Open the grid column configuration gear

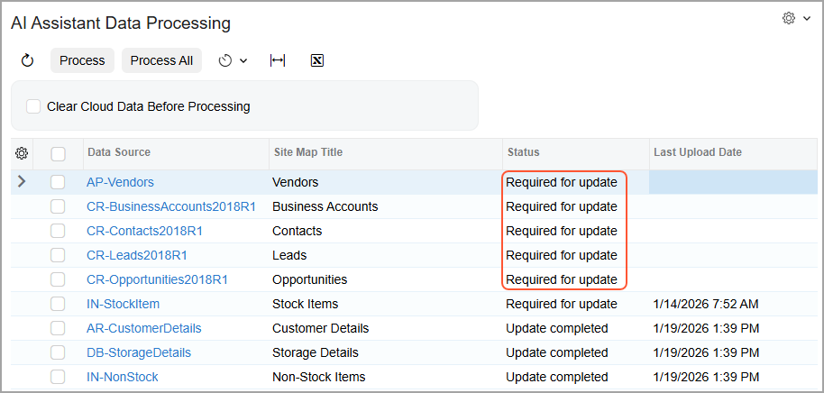click(x=22, y=153)
